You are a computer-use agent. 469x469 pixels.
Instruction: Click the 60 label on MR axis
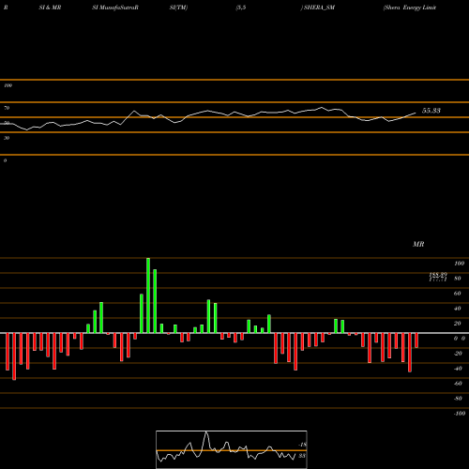point(457,294)
